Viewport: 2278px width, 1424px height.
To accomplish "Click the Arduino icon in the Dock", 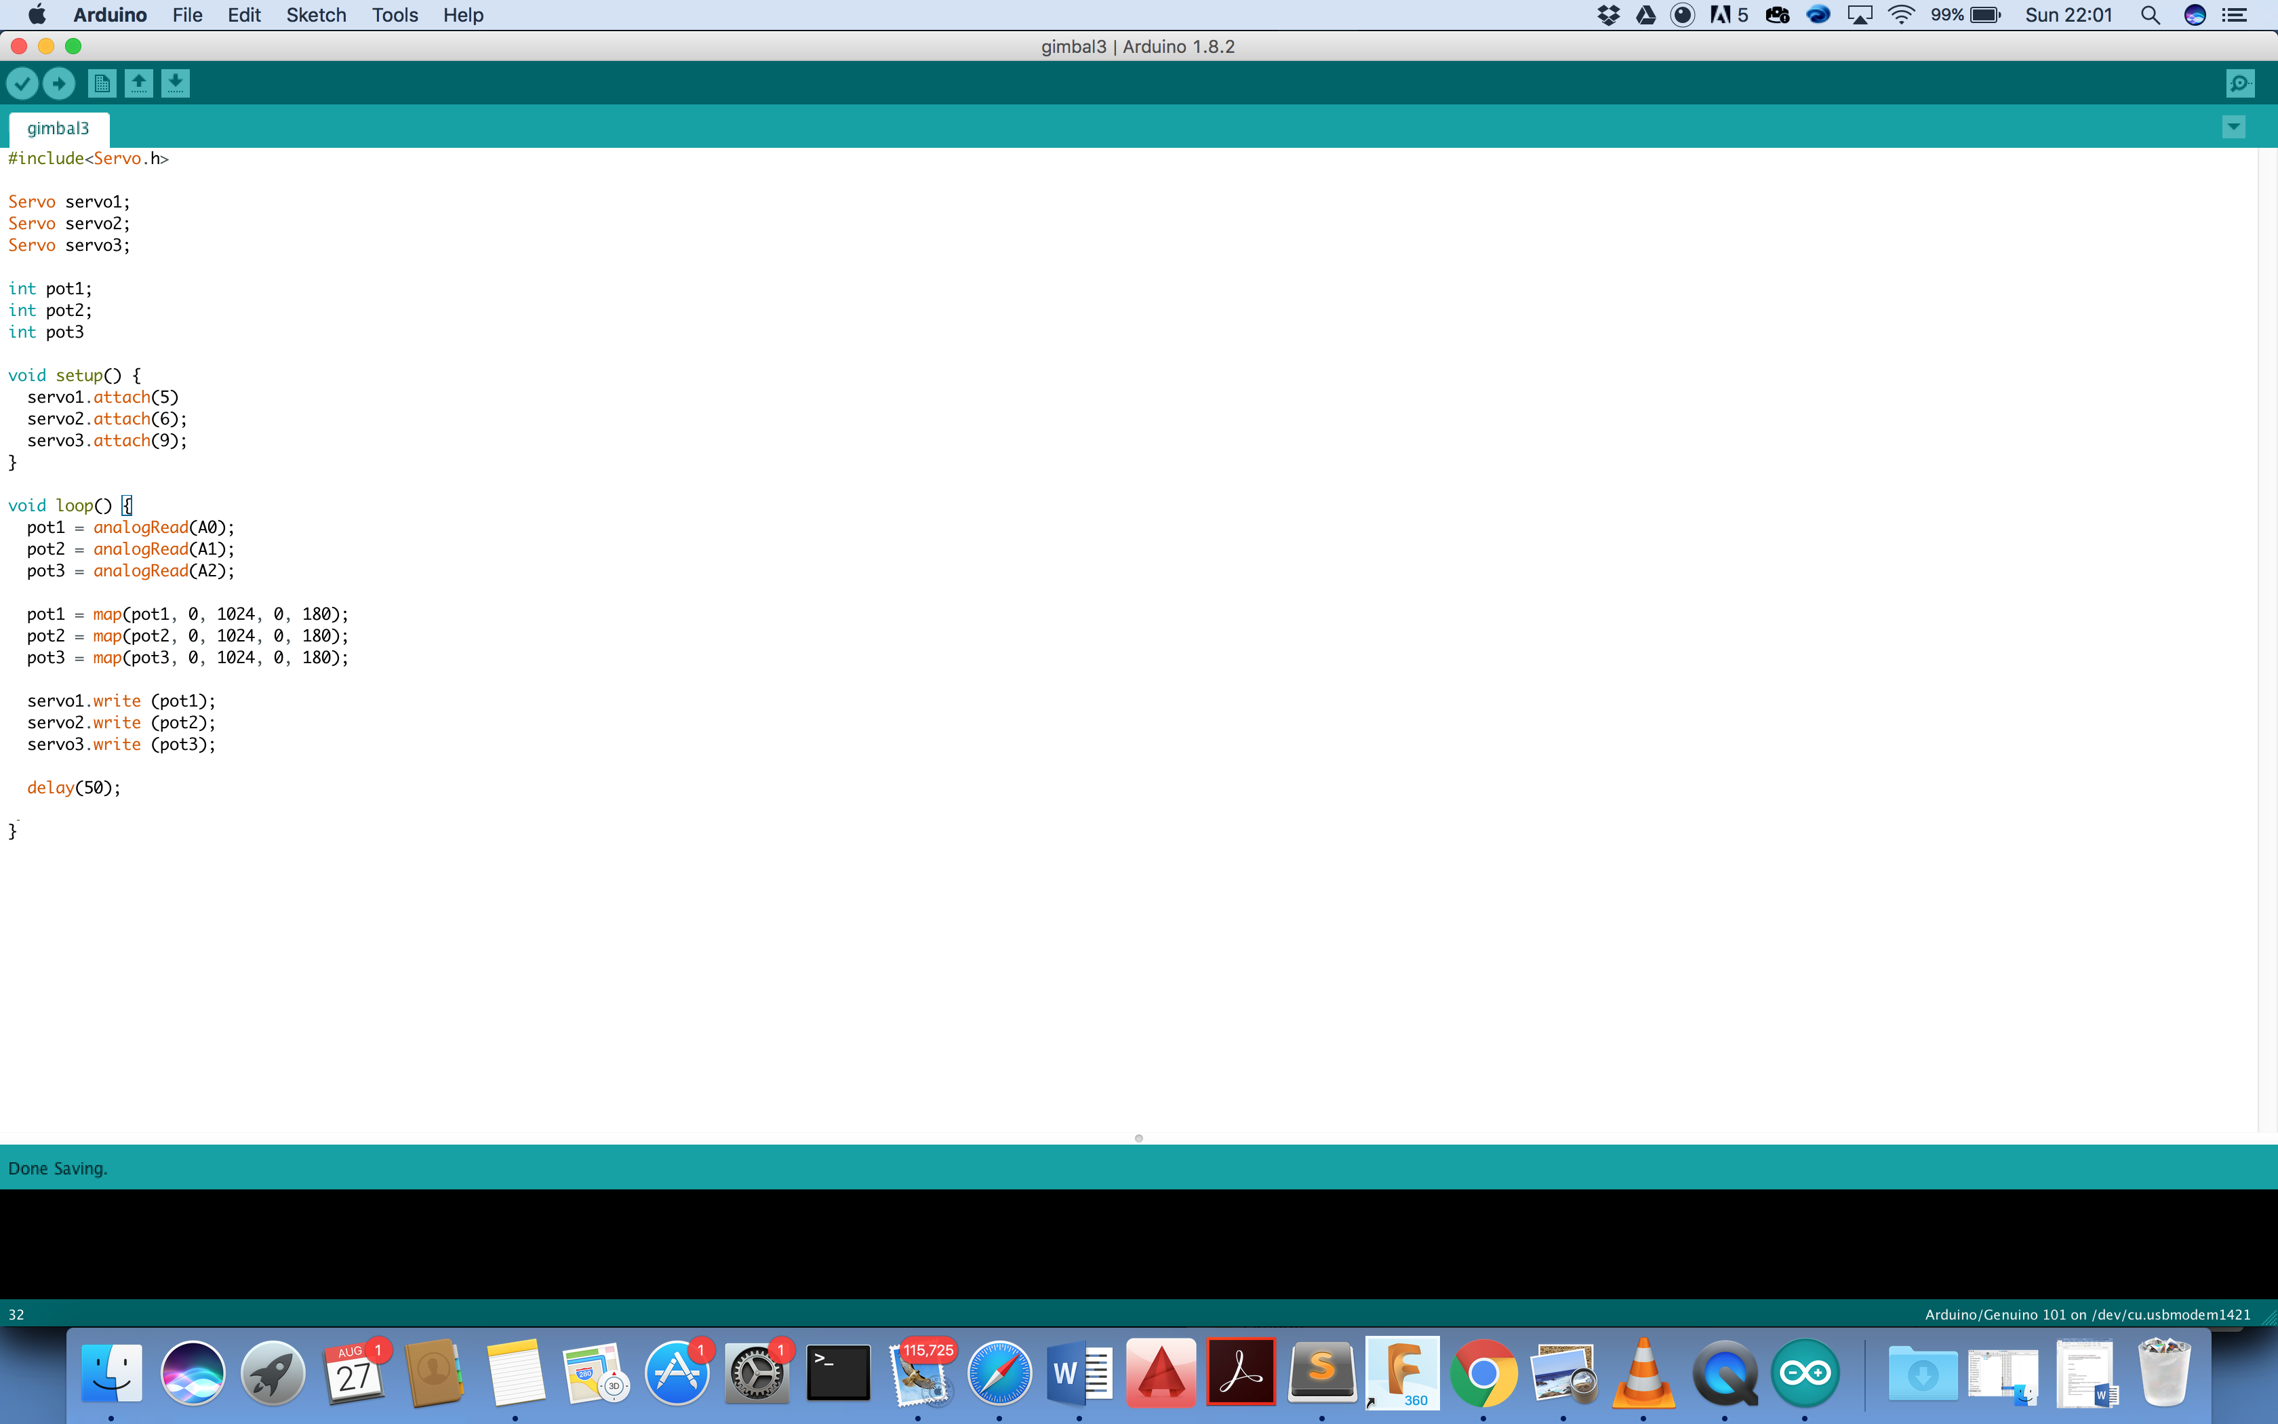I will (1805, 1372).
